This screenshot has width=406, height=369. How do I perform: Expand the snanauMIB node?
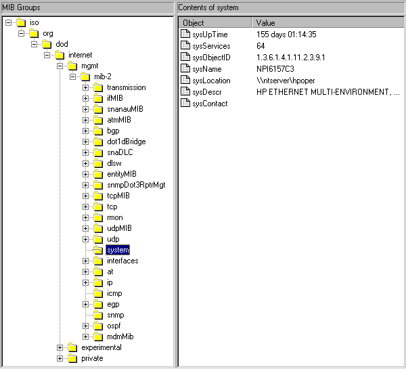pyautogui.click(x=85, y=110)
